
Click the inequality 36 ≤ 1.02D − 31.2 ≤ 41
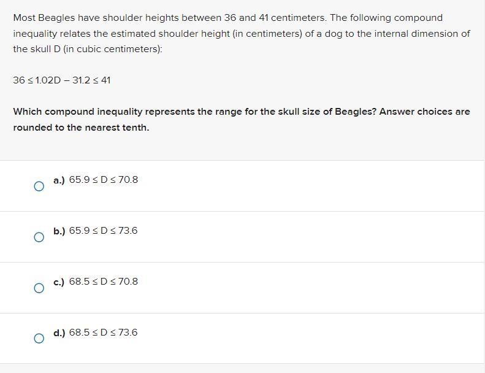[62, 80]
